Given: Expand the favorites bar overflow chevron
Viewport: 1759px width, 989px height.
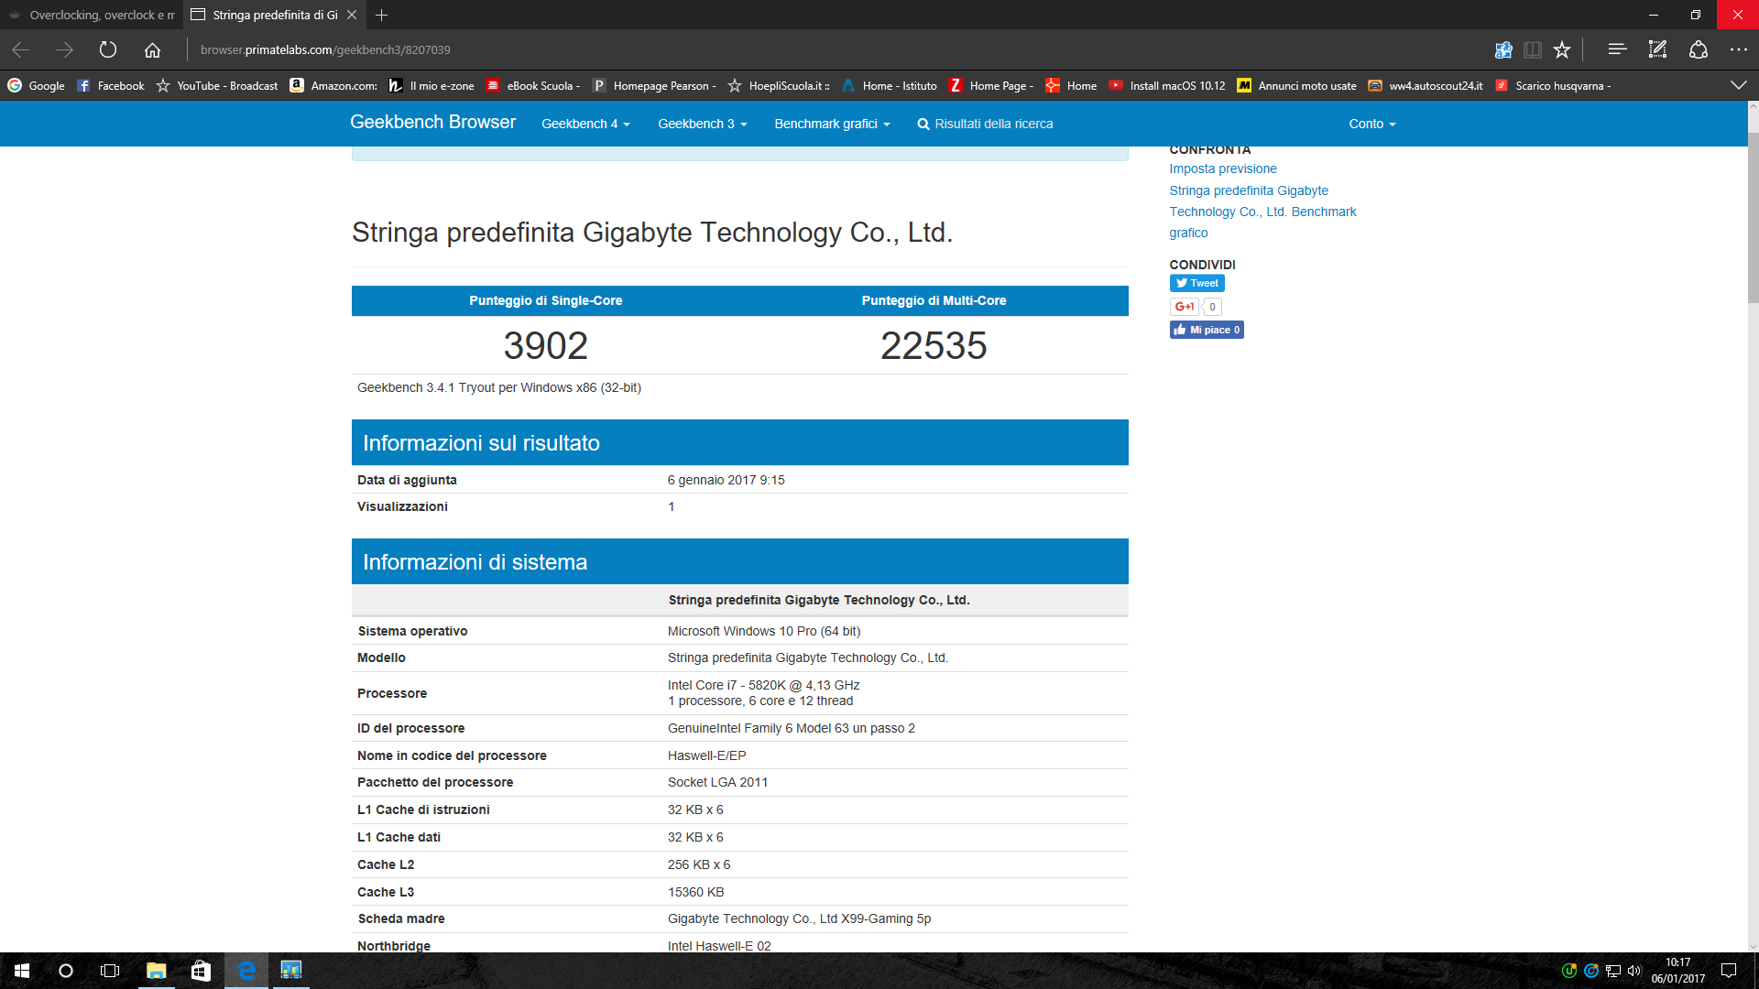Looking at the screenshot, I should (1738, 85).
